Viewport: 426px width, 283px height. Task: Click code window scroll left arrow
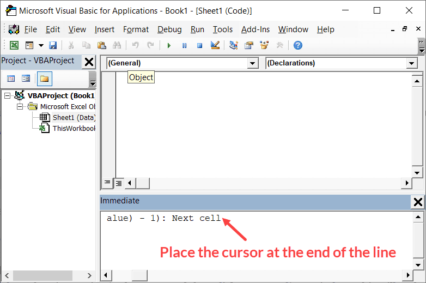pyautogui.click(x=130, y=183)
